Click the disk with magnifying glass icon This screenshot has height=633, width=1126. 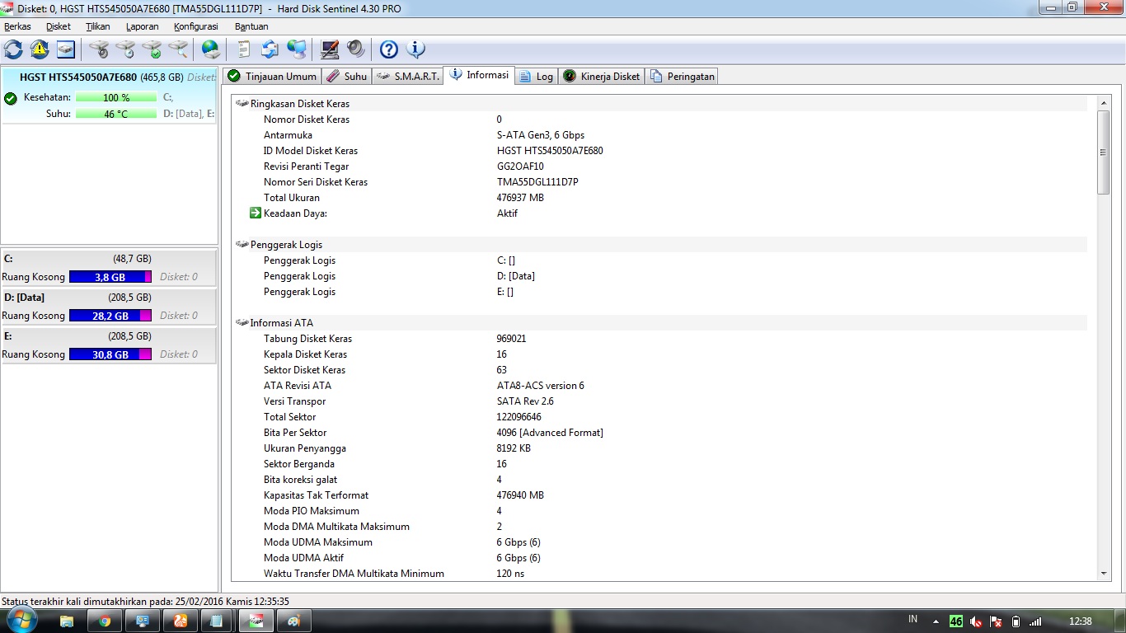[178, 49]
